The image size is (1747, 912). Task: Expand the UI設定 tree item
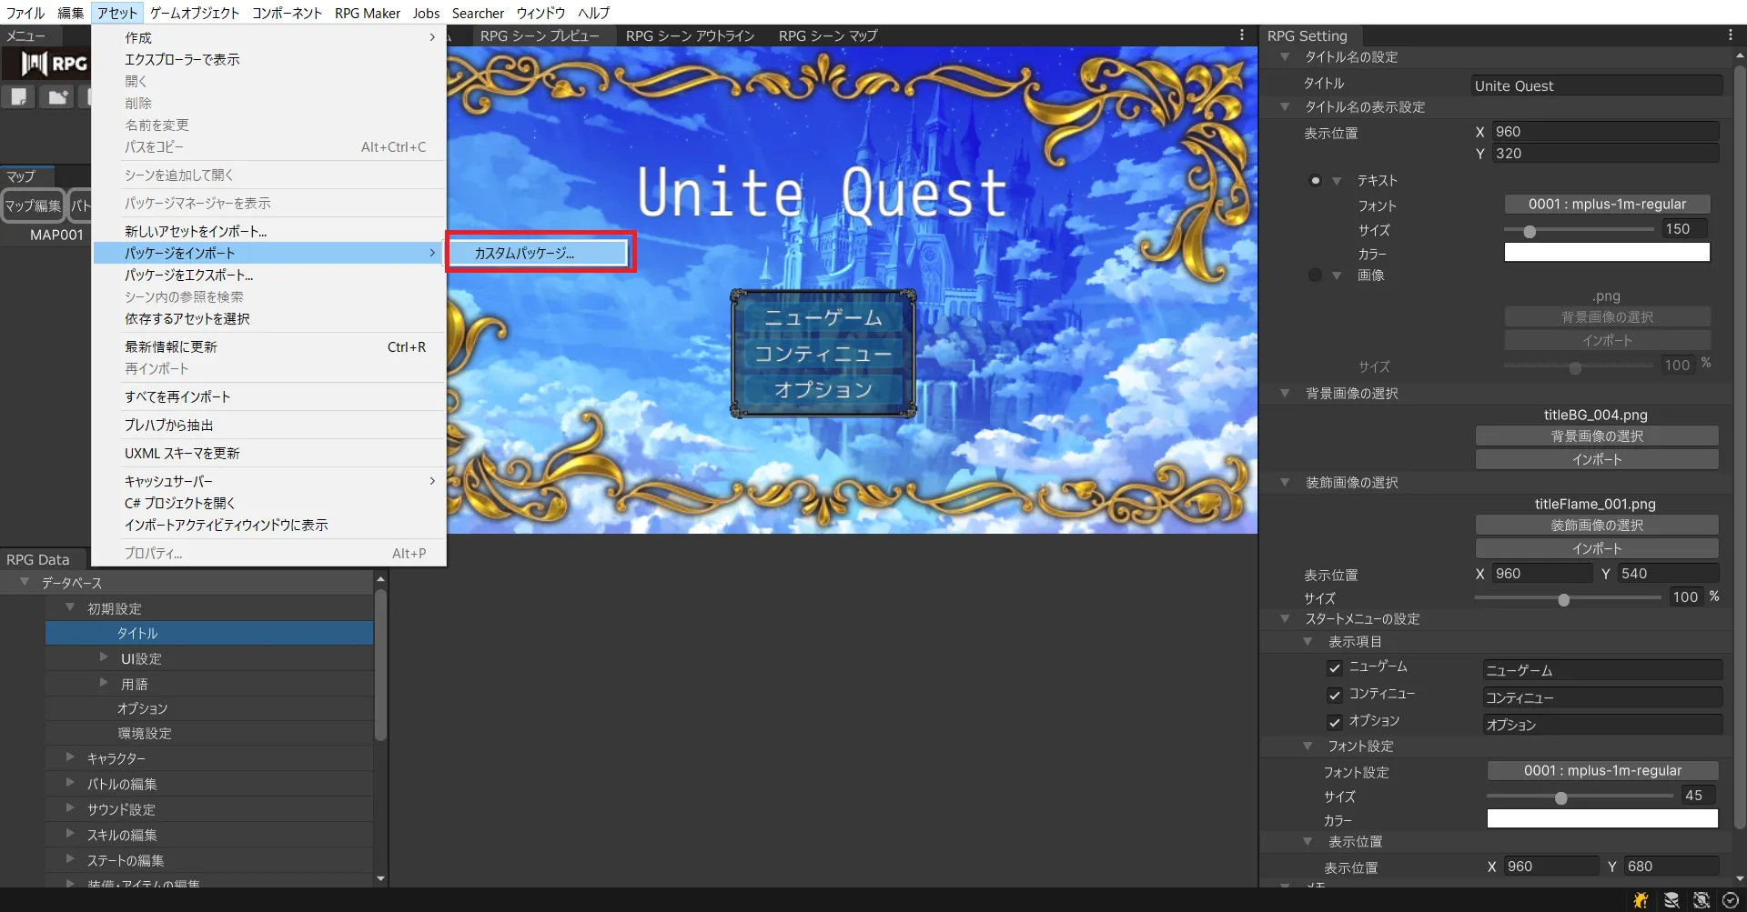pyautogui.click(x=104, y=657)
